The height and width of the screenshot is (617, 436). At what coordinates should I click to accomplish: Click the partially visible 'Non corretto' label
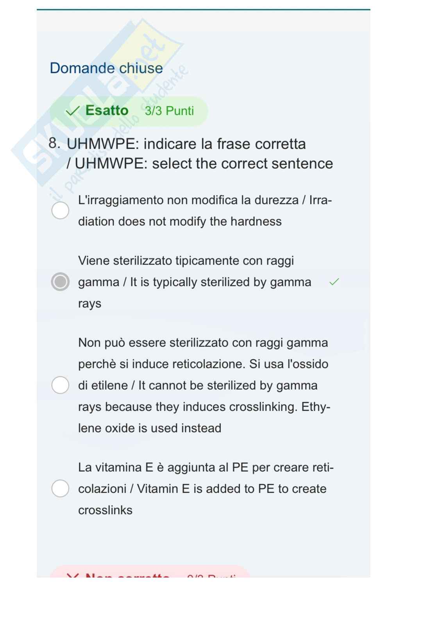click(x=127, y=576)
